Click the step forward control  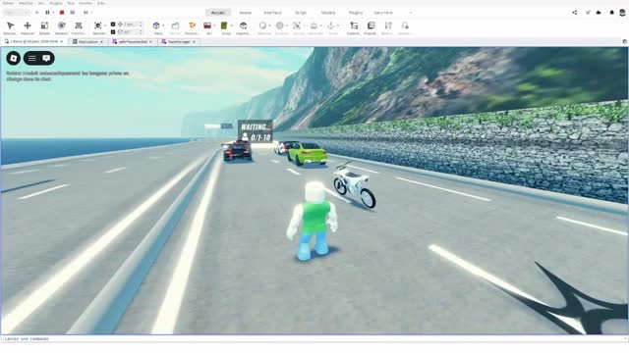pos(86,13)
